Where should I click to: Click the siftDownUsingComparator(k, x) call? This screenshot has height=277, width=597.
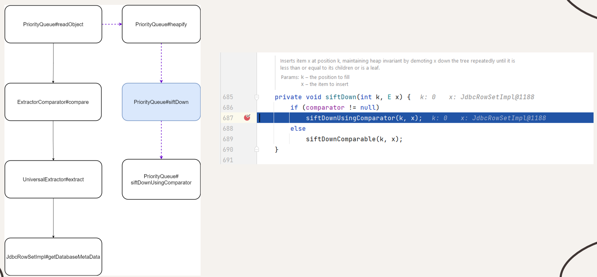(x=364, y=118)
